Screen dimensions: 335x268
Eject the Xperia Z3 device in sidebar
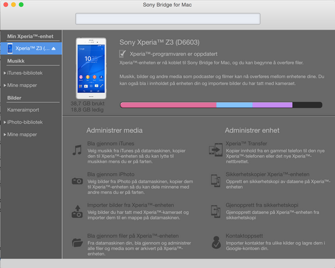(53, 48)
